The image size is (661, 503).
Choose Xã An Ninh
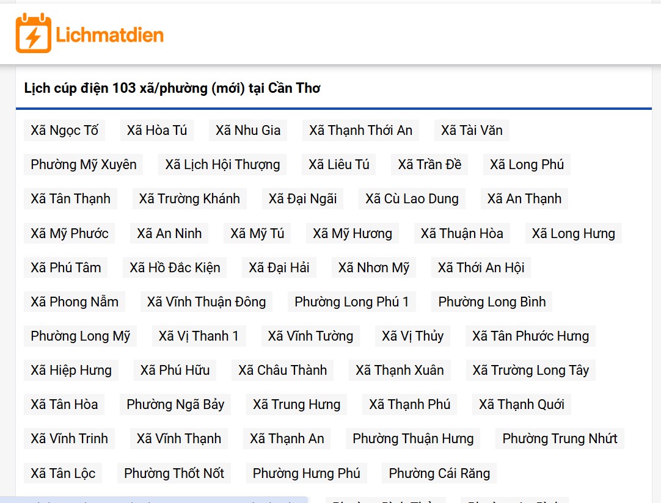(169, 233)
